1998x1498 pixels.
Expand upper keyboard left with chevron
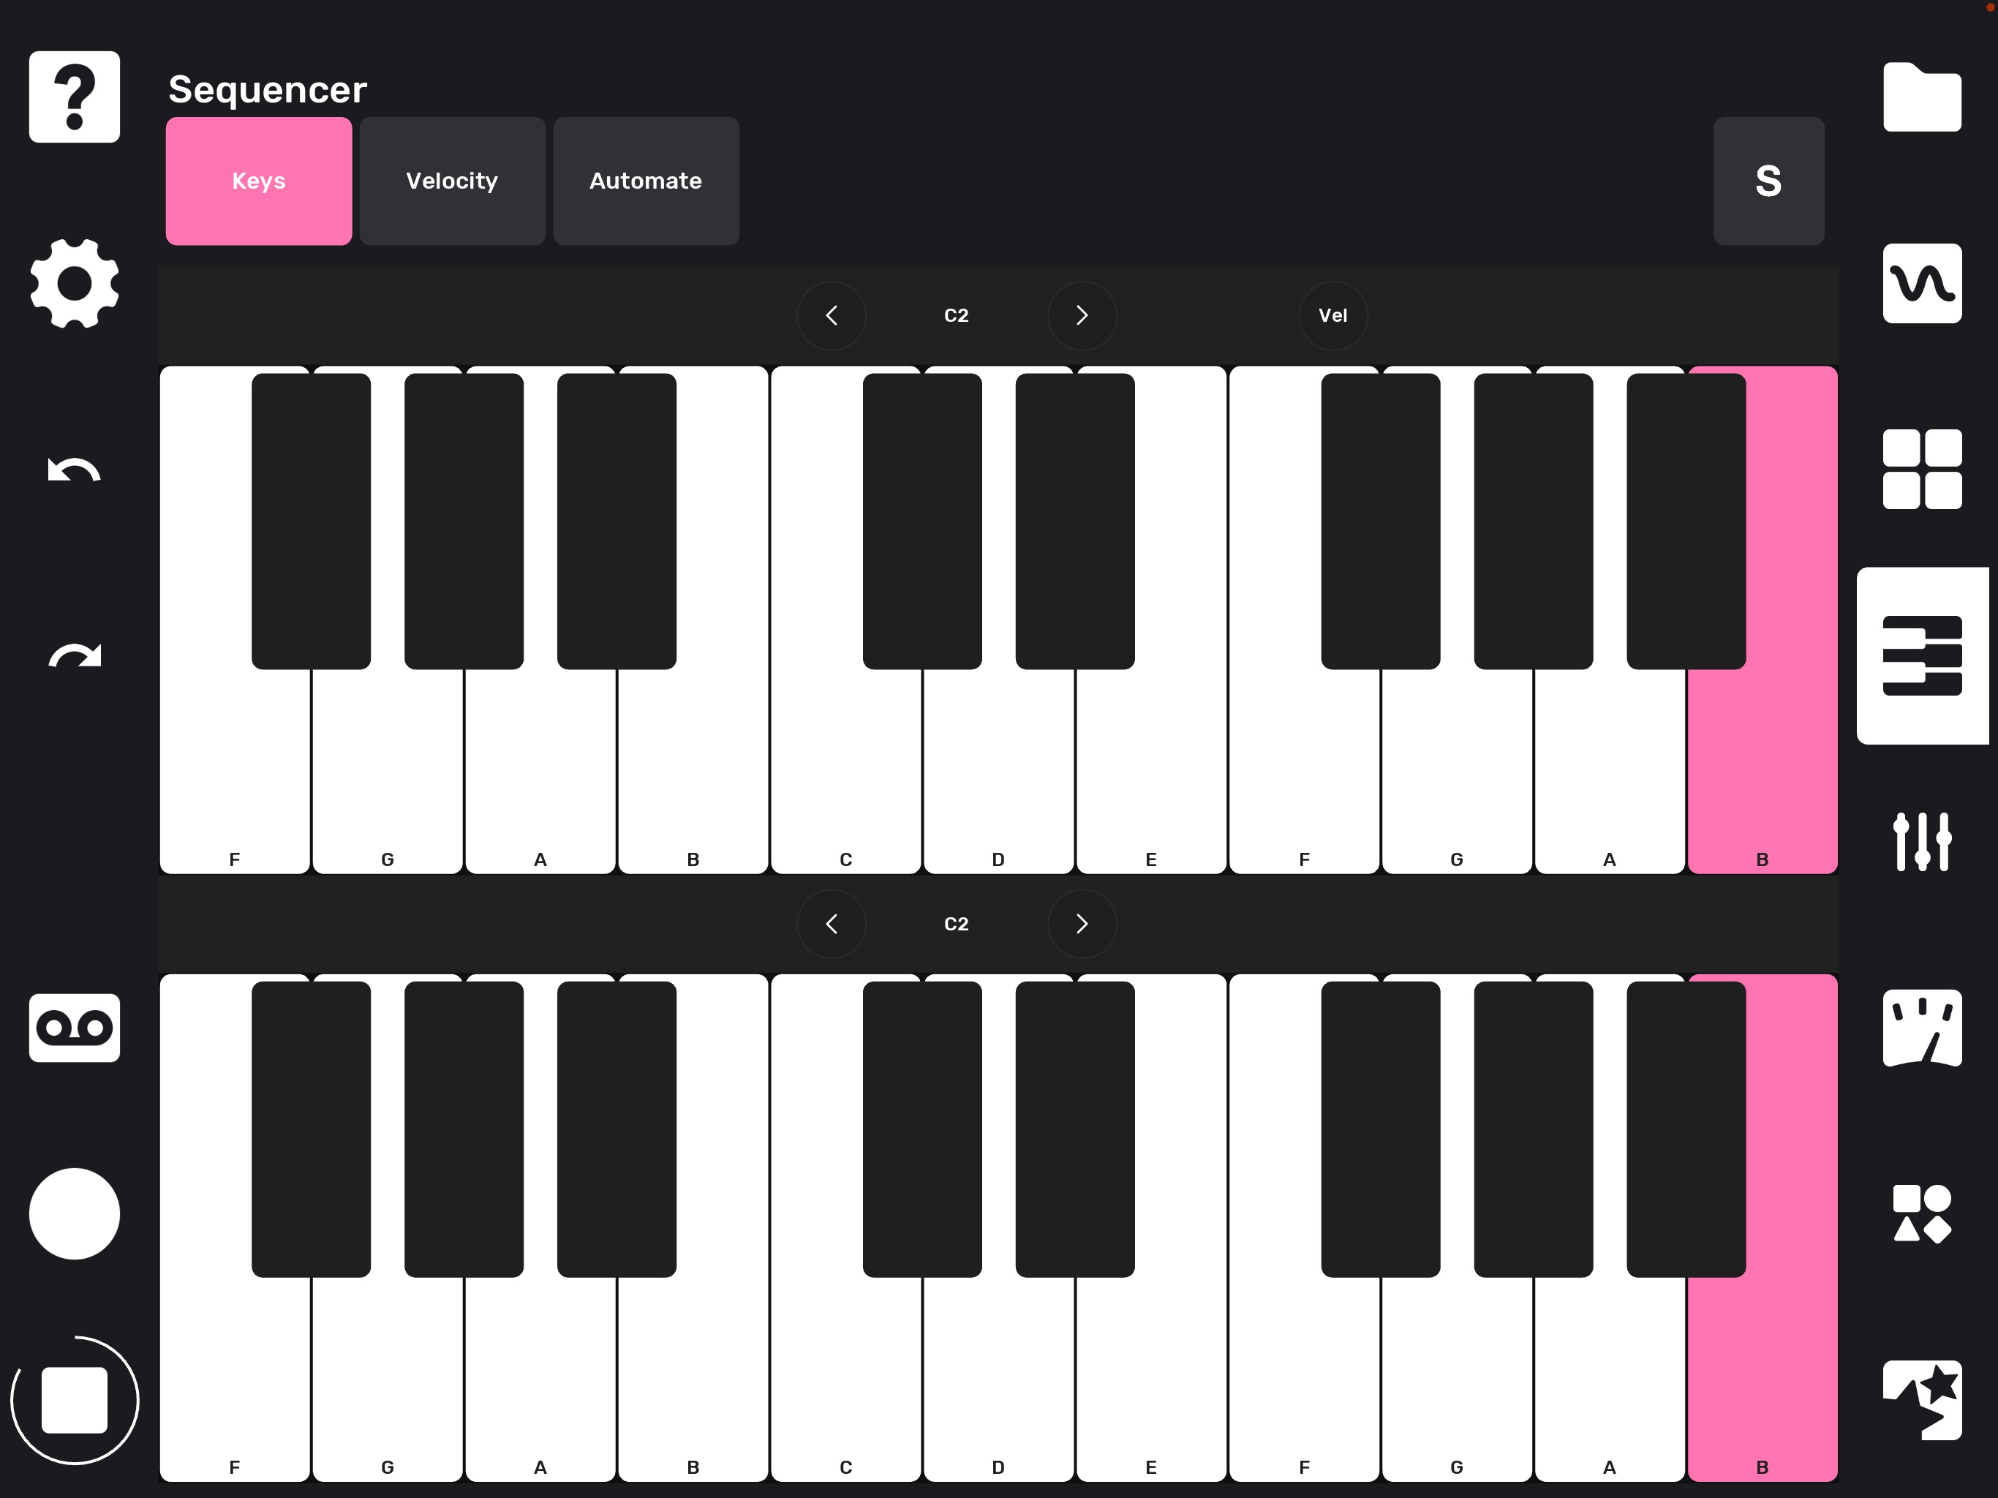click(x=829, y=315)
